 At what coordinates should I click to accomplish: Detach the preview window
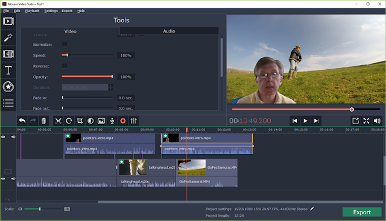(x=355, y=120)
